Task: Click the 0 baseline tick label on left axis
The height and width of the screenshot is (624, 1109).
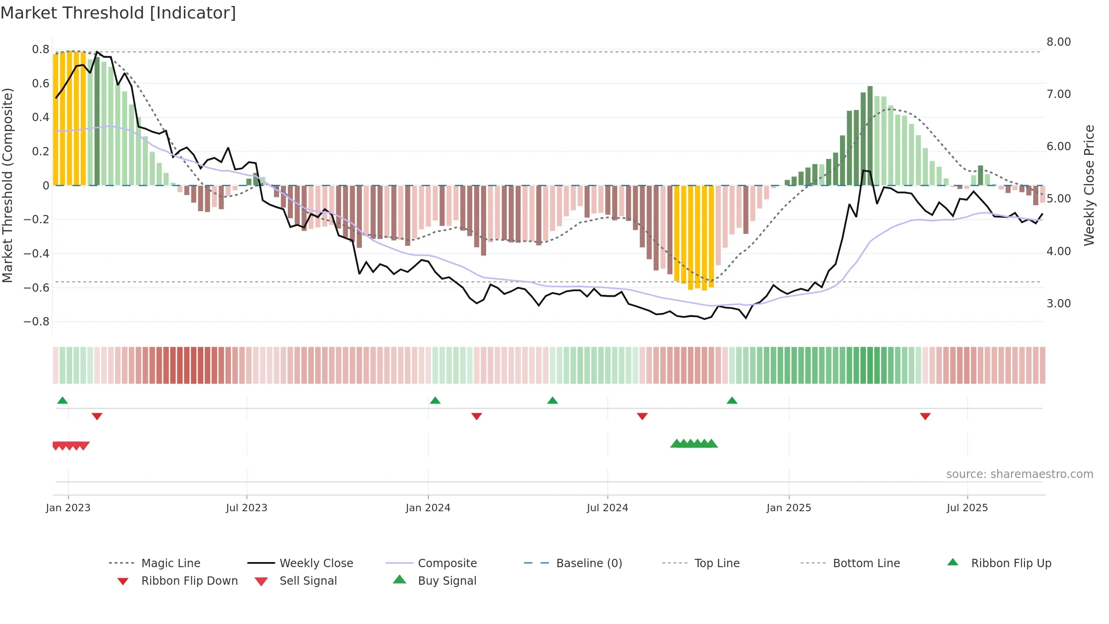Action: pos(46,186)
